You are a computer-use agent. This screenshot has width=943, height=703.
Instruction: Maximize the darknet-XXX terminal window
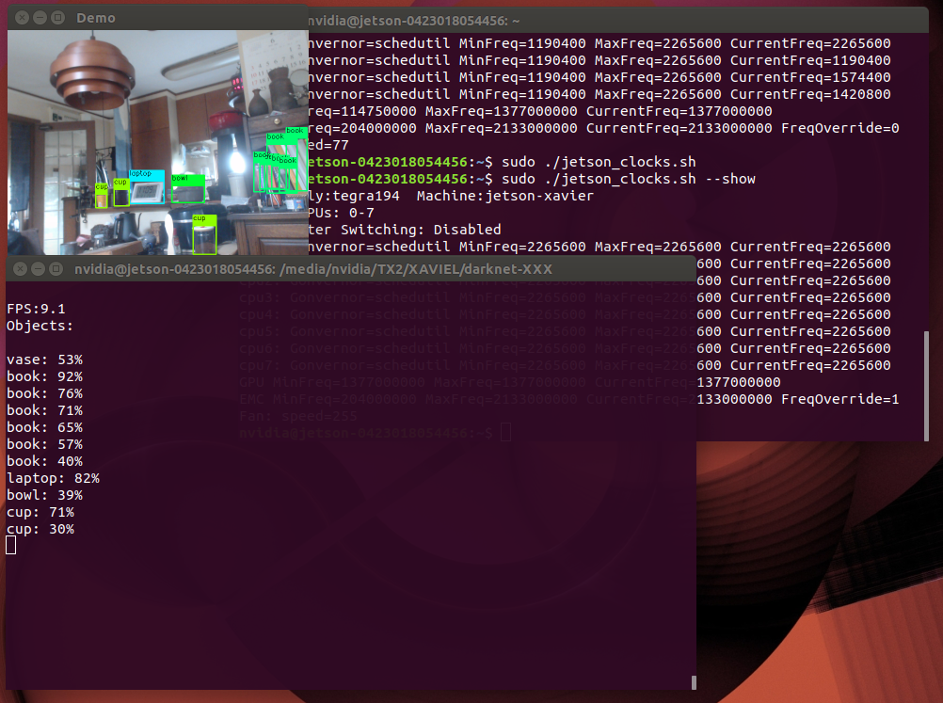[x=56, y=269]
